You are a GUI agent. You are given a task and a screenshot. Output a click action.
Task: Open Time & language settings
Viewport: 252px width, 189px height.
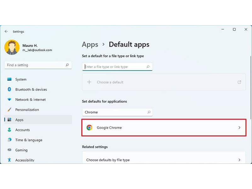pyautogui.click(x=29, y=140)
